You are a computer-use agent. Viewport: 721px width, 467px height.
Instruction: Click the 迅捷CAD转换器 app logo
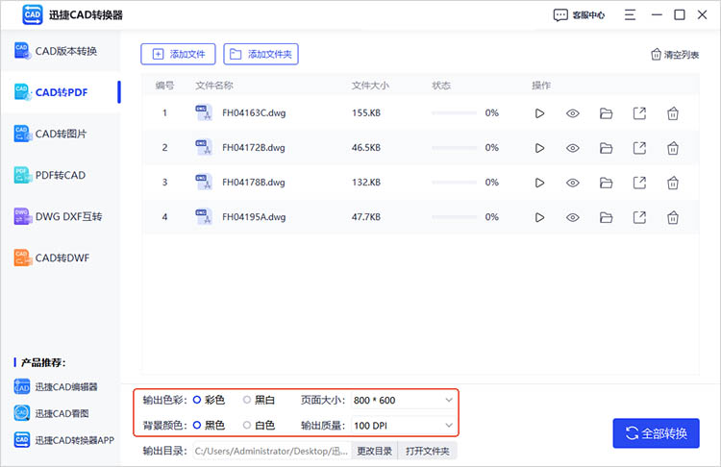point(32,14)
